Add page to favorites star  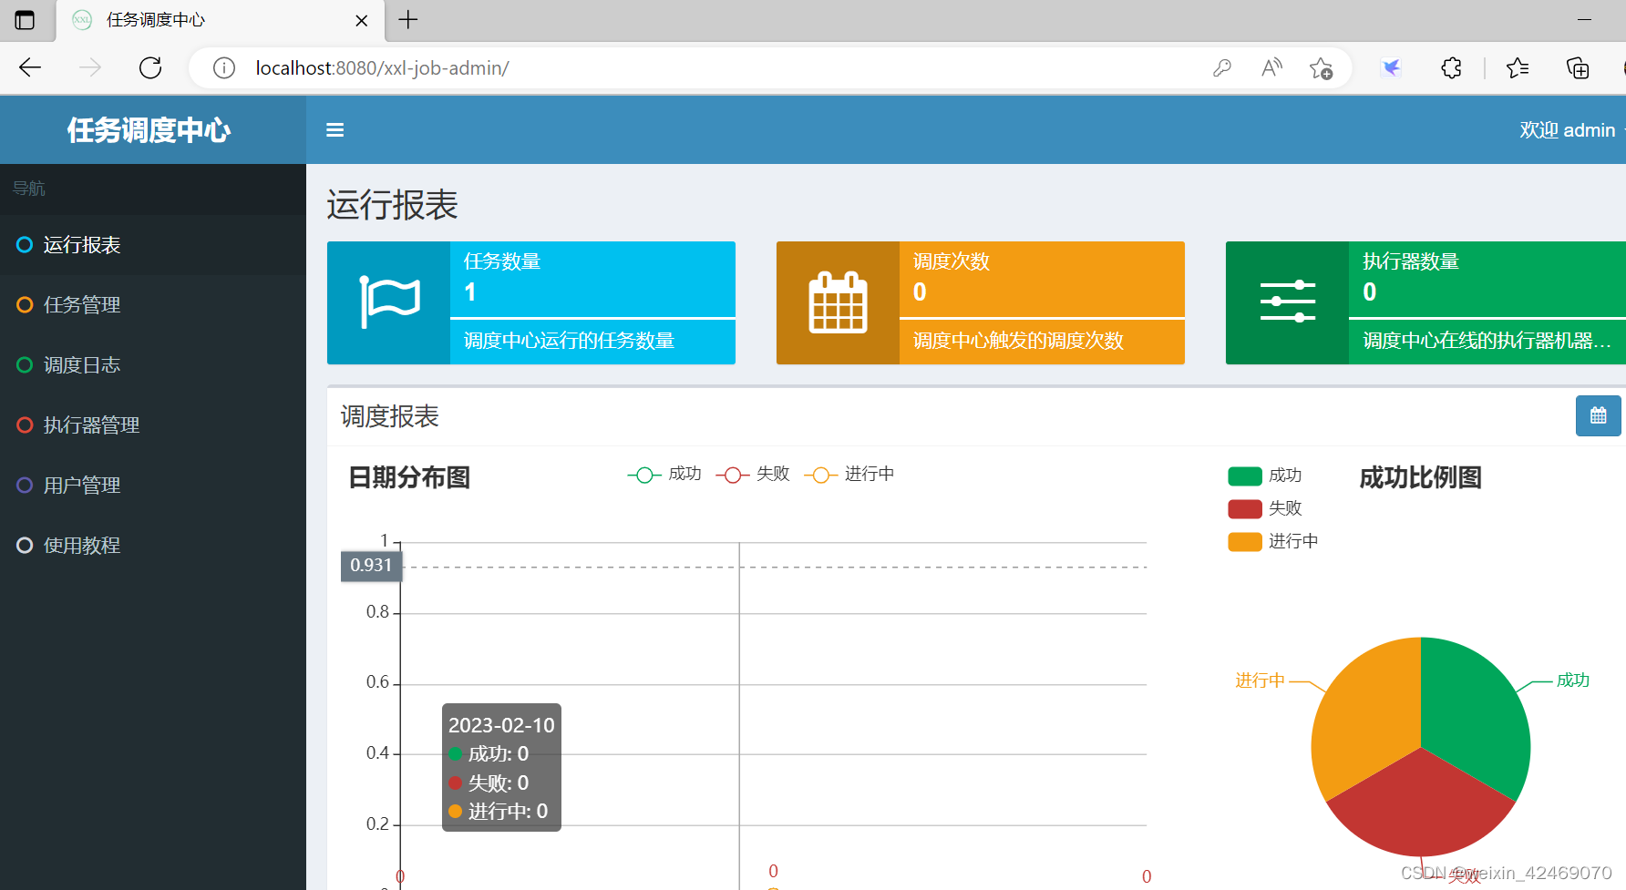coord(1321,68)
